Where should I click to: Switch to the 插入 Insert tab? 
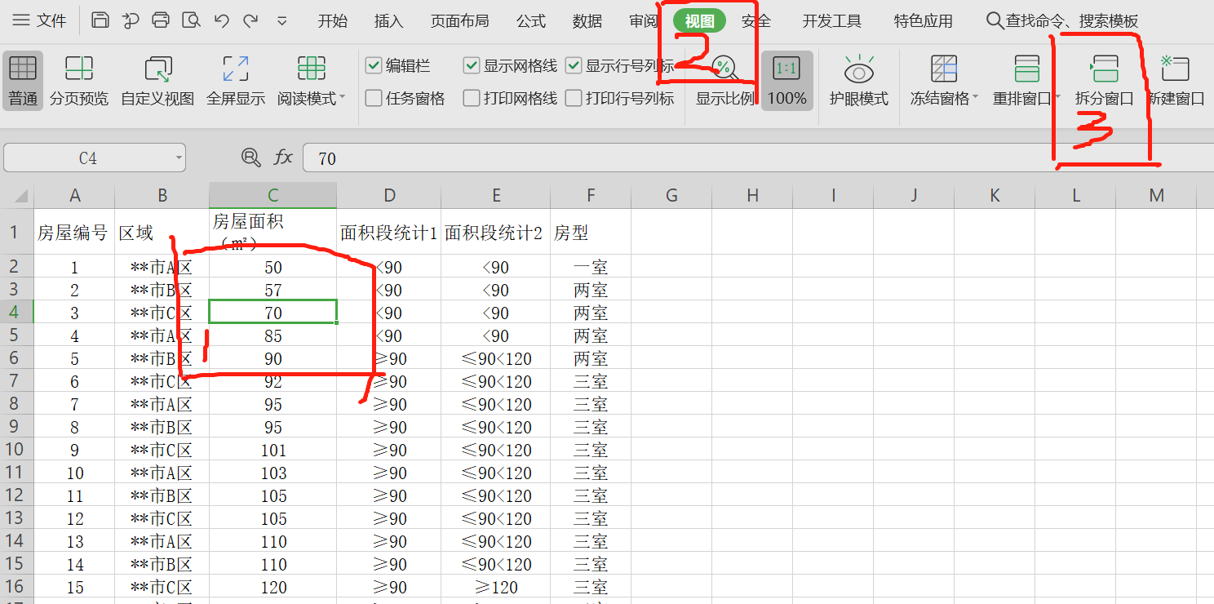point(388,21)
